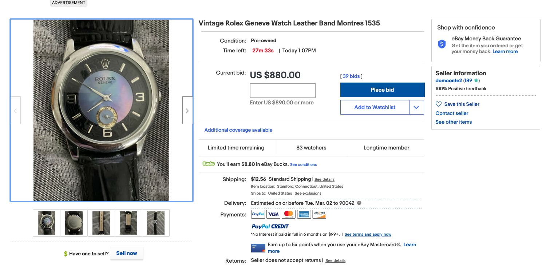This screenshot has width=554, height=279.
Task: Click the bid amount input field
Action: (282, 91)
